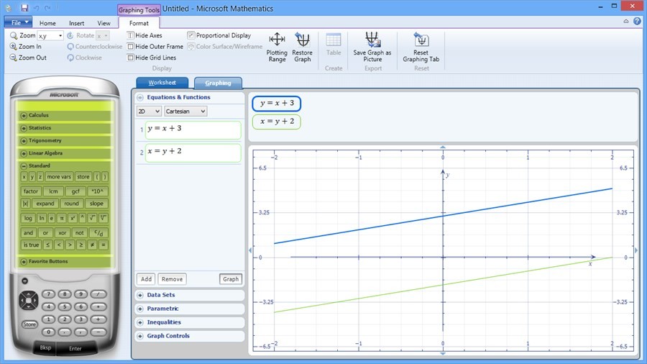Pan graph up with top arrow
Screen dimensions: 647x364
pyautogui.click(x=443, y=147)
